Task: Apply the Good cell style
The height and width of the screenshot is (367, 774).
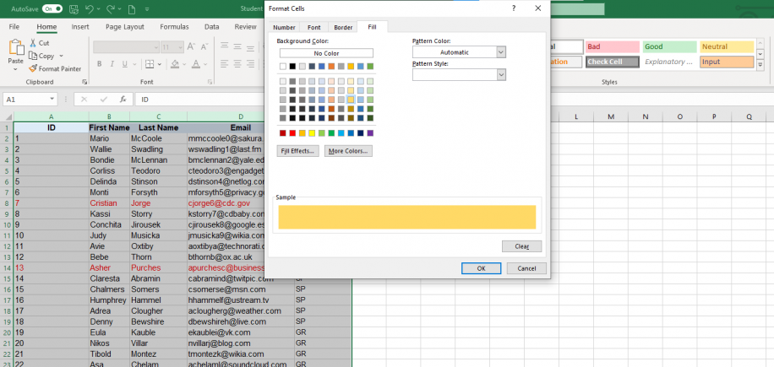Action: tap(669, 46)
